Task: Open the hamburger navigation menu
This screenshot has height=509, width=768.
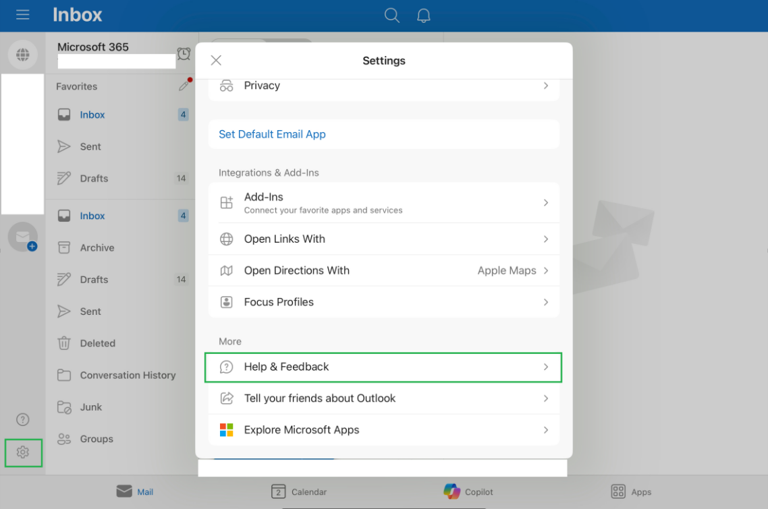Action: pyautogui.click(x=22, y=15)
